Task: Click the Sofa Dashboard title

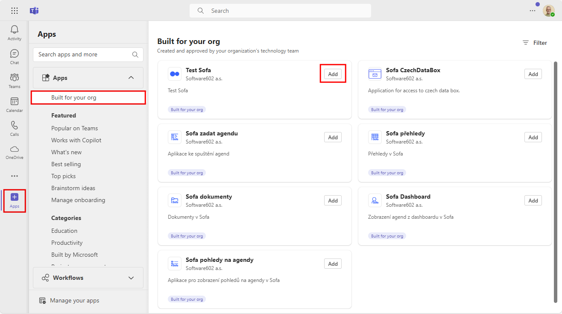Action: tap(408, 197)
